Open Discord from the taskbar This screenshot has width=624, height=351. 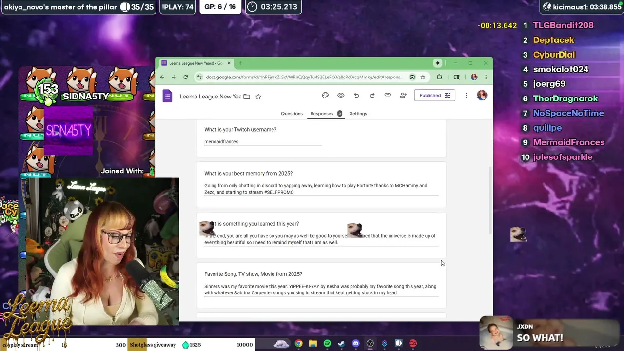(x=356, y=344)
